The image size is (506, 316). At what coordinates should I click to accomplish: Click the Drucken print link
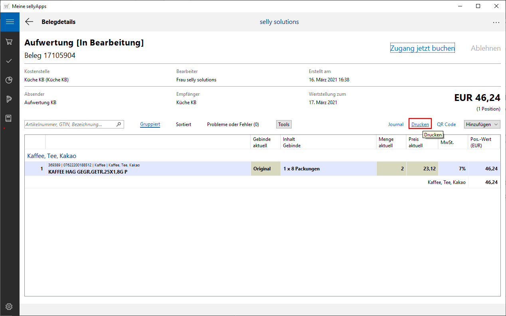[x=420, y=124]
